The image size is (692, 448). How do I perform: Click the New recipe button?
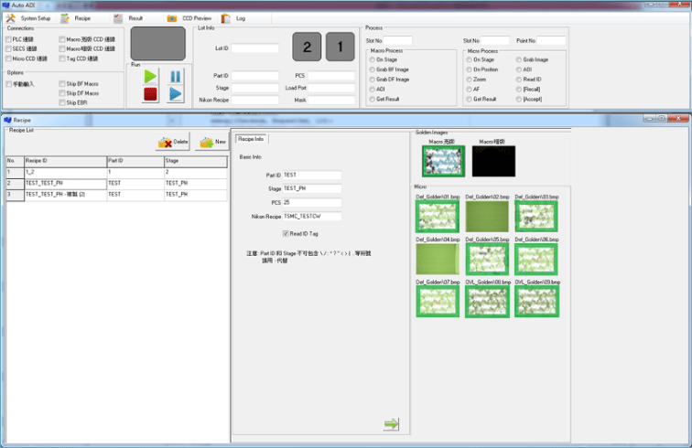(212, 142)
